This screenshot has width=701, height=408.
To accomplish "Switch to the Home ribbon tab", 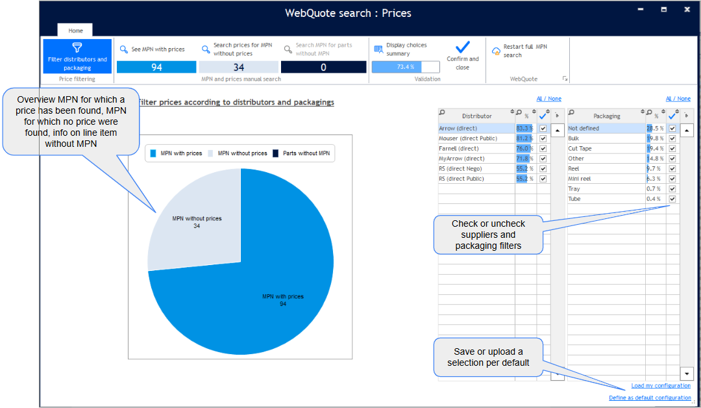I will point(75,31).
